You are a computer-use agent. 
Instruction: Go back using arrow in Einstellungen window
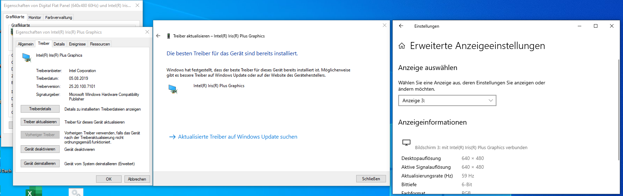pyautogui.click(x=401, y=26)
